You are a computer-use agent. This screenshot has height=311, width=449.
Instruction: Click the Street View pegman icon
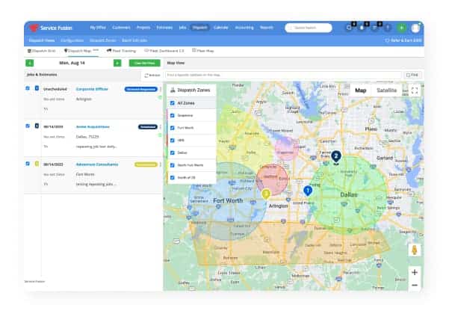coord(415,250)
